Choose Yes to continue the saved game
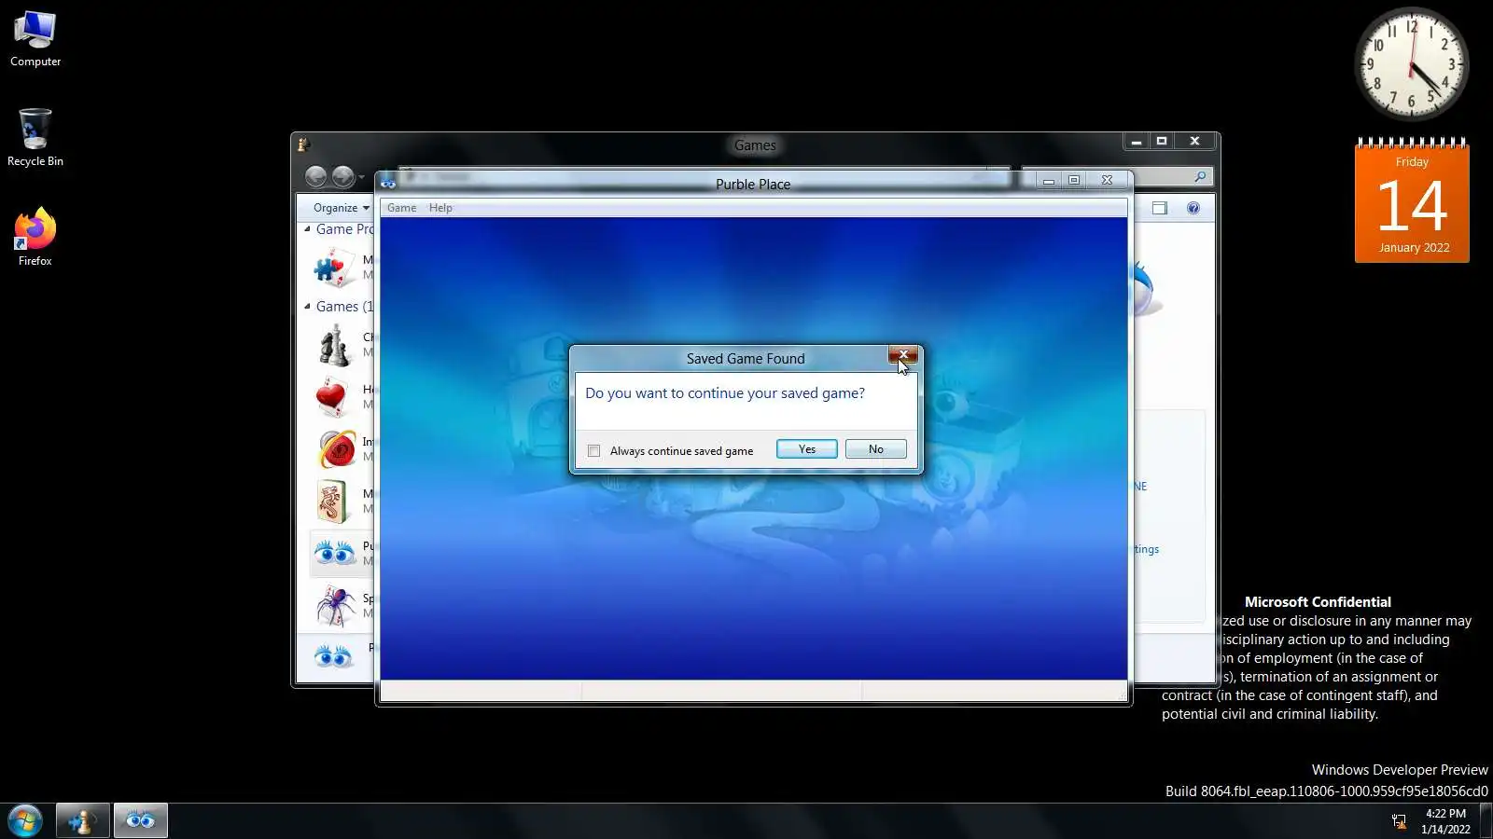Image resolution: width=1493 pixels, height=839 pixels. click(807, 449)
